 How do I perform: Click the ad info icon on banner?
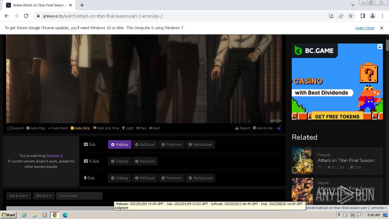380,47
